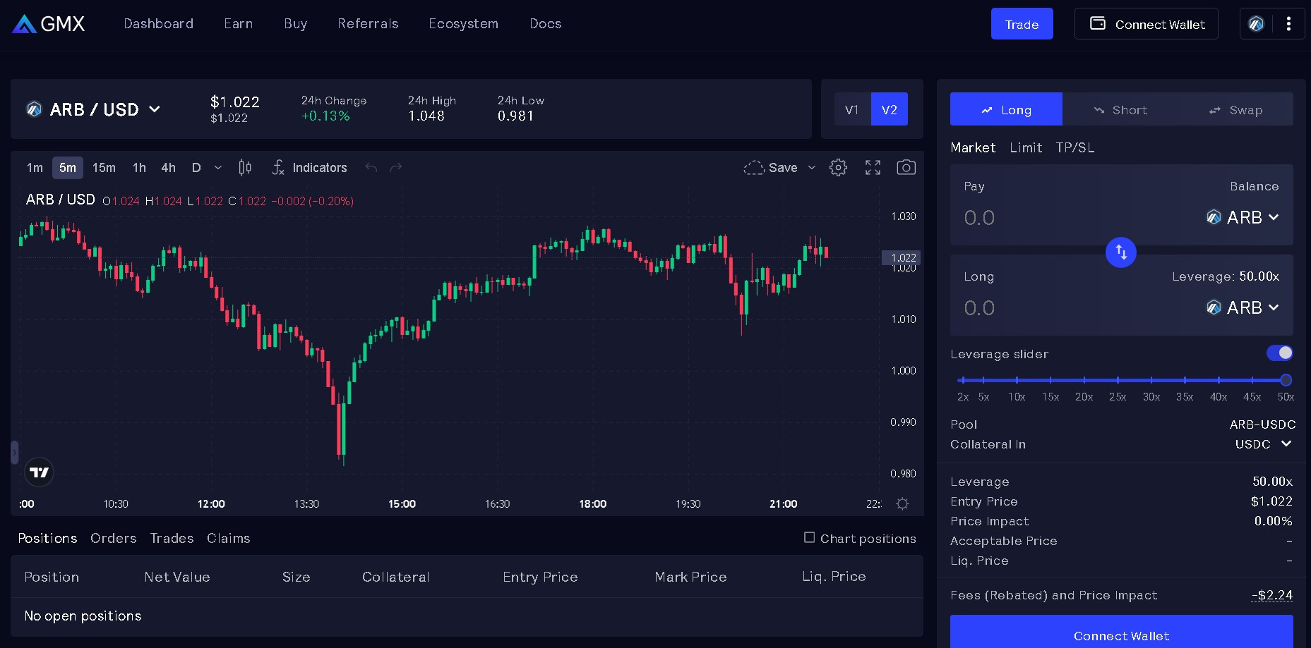Switch to V1 version
Screen dimensions: 1311x648
pos(852,109)
